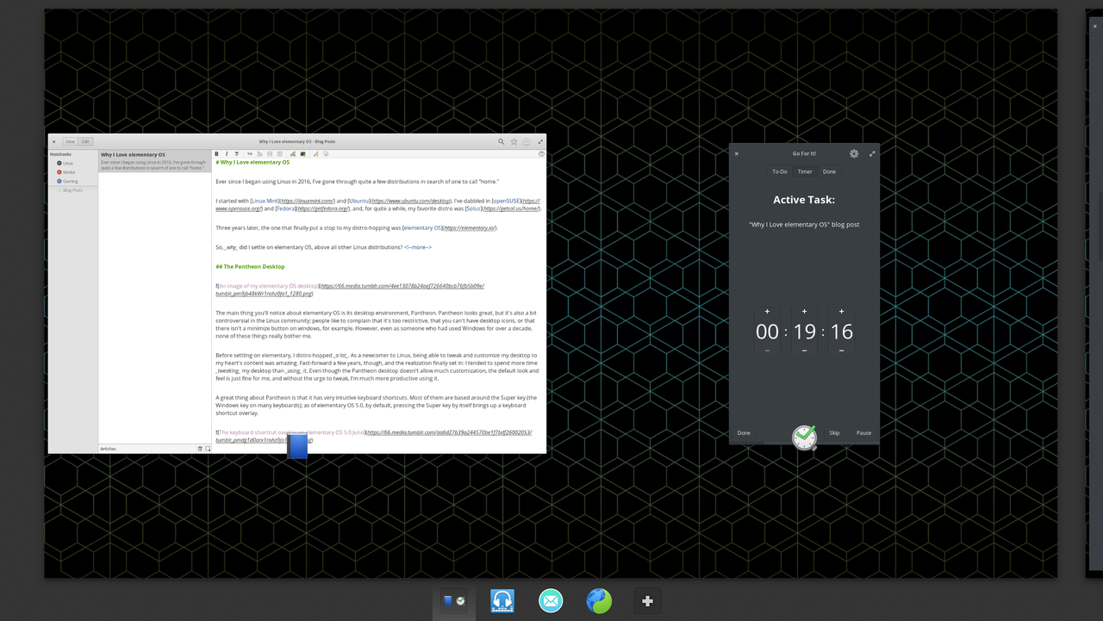The width and height of the screenshot is (1103, 621).
Task: Add a new article with the plus-page icon
Action: pos(208,449)
